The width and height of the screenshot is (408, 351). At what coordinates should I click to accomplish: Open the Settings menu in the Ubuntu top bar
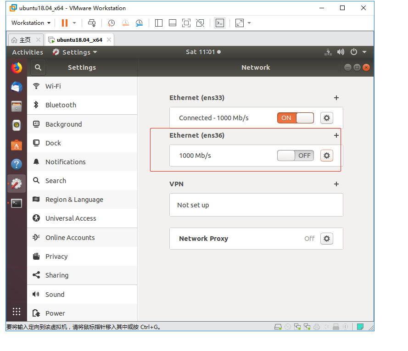[x=75, y=52]
